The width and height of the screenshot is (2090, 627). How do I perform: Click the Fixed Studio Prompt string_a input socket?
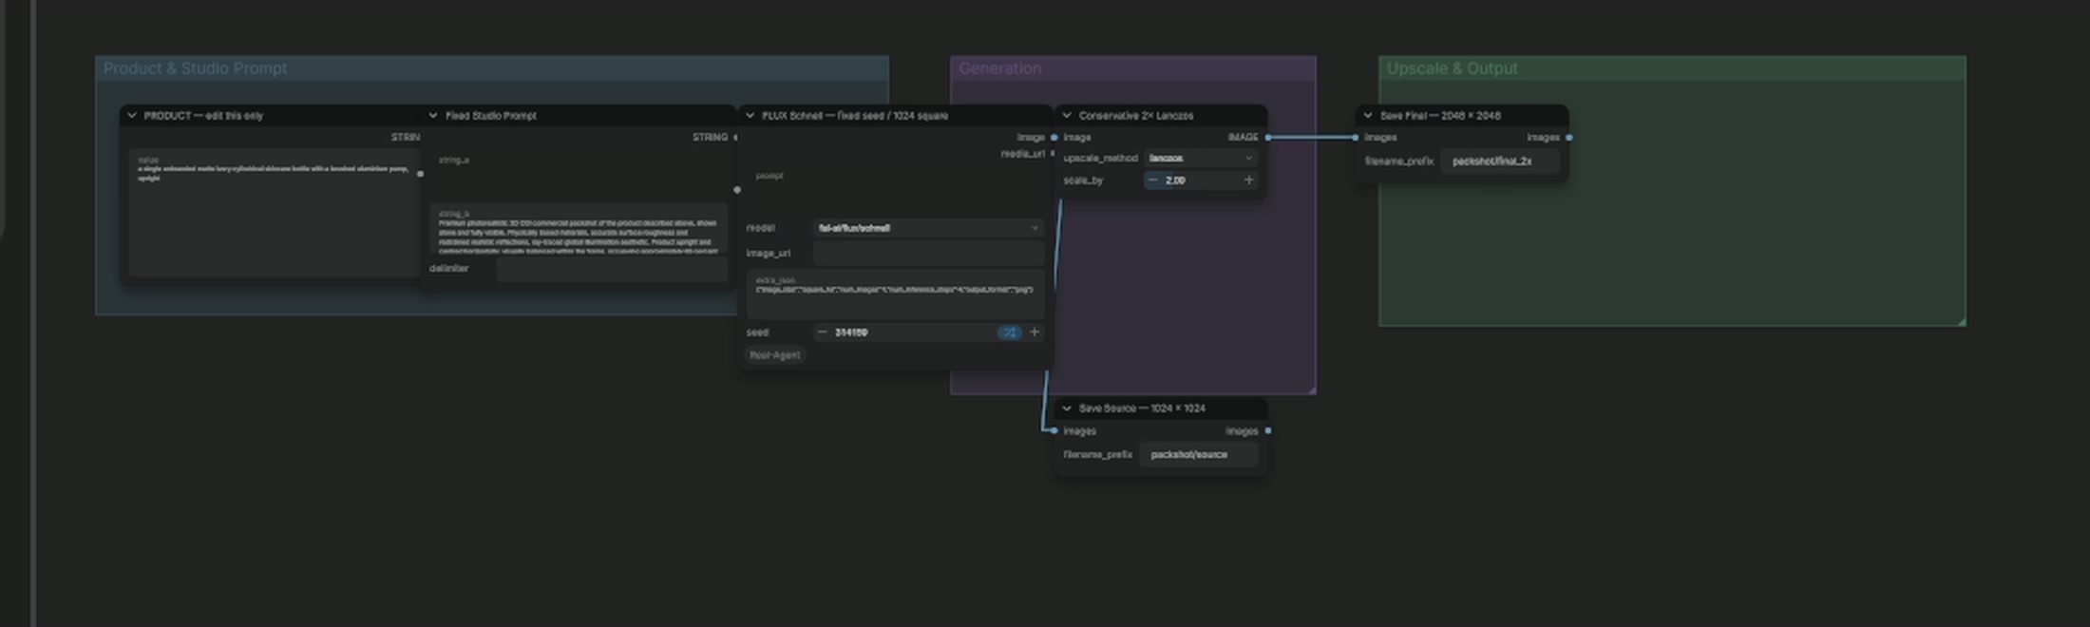point(421,174)
